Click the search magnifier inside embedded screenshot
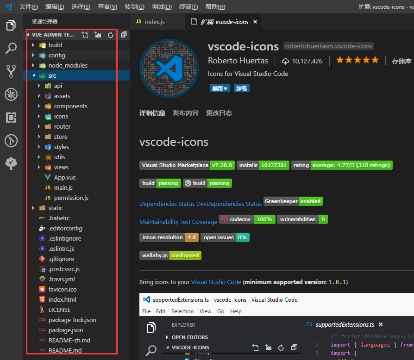Screen dimensions: 414x360 [x=151, y=350]
